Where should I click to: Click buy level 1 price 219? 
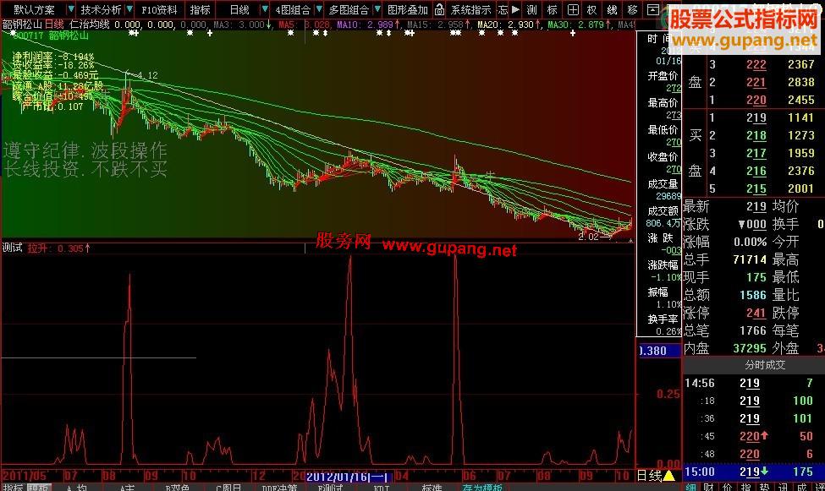click(756, 117)
